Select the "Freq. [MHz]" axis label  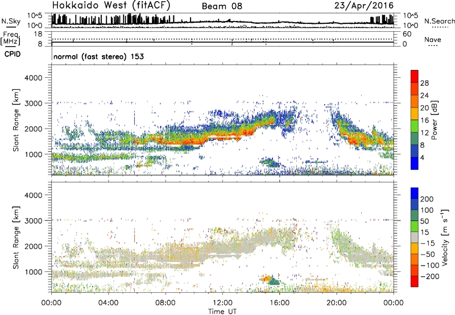pyautogui.click(x=10, y=38)
